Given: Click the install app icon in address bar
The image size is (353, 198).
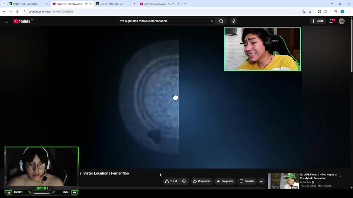Looking at the screenshot, I should [x=304, y=12].
